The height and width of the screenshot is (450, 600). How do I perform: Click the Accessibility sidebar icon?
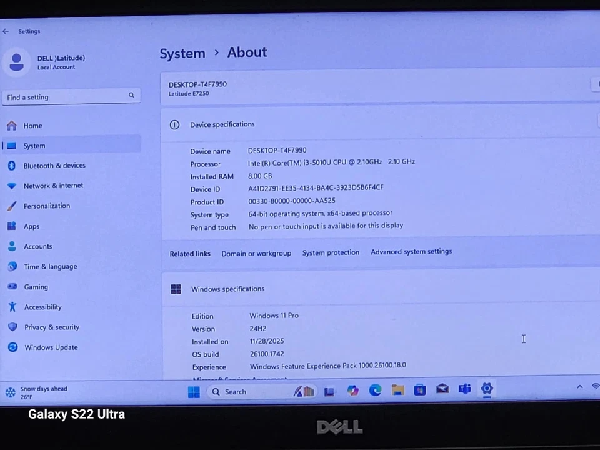click(12, 307)
